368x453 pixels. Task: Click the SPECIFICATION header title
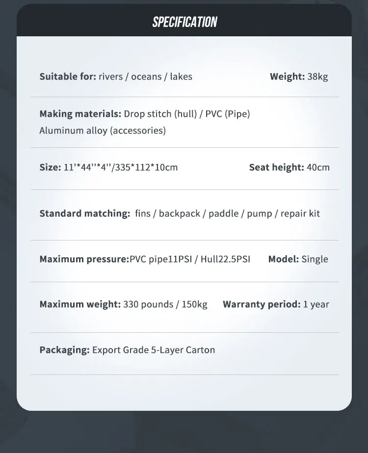[x=184, y=22]
